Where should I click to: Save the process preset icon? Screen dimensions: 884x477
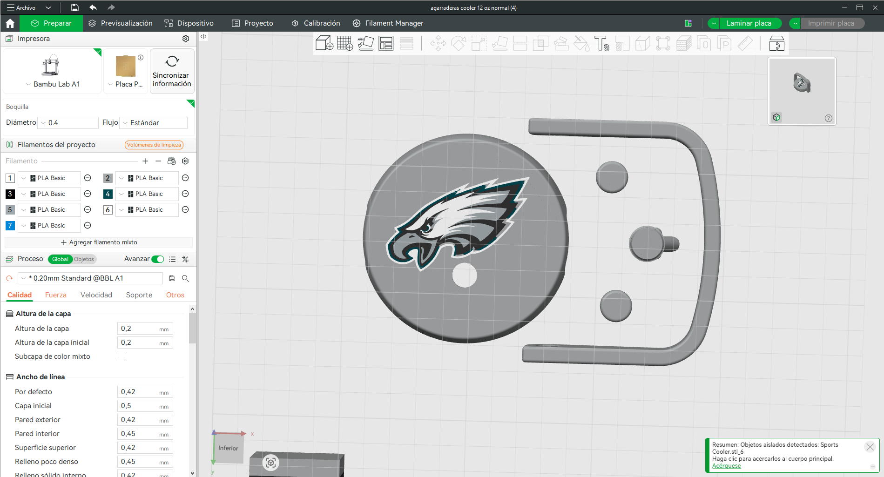[172, 278]
